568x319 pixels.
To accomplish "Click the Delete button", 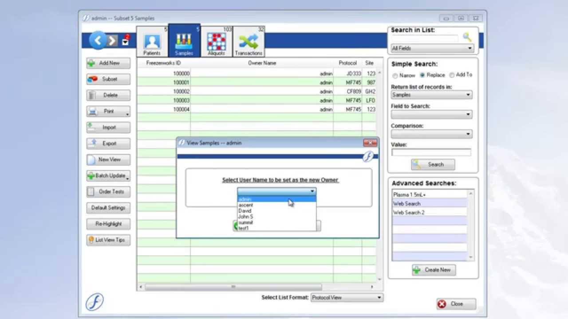I will pos(109,95).
